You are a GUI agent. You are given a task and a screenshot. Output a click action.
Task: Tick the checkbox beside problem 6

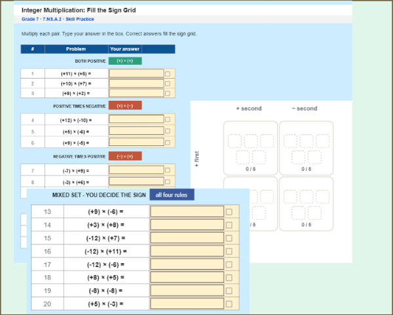[x=168, y=142]
